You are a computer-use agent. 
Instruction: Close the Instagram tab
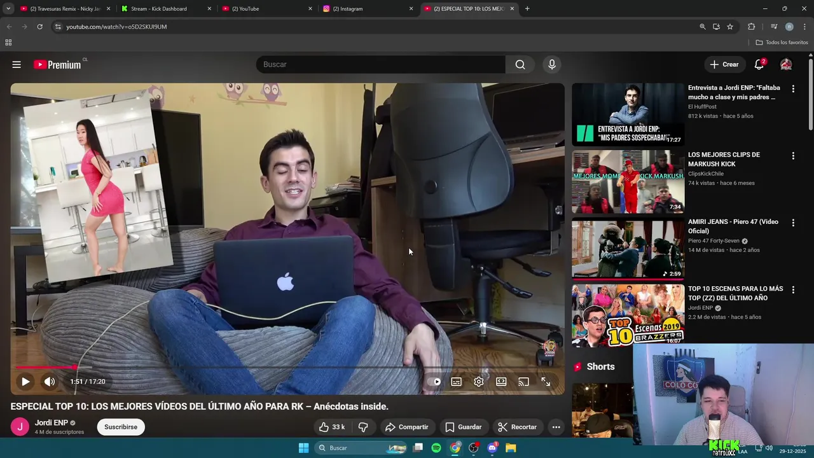[411, 9]
